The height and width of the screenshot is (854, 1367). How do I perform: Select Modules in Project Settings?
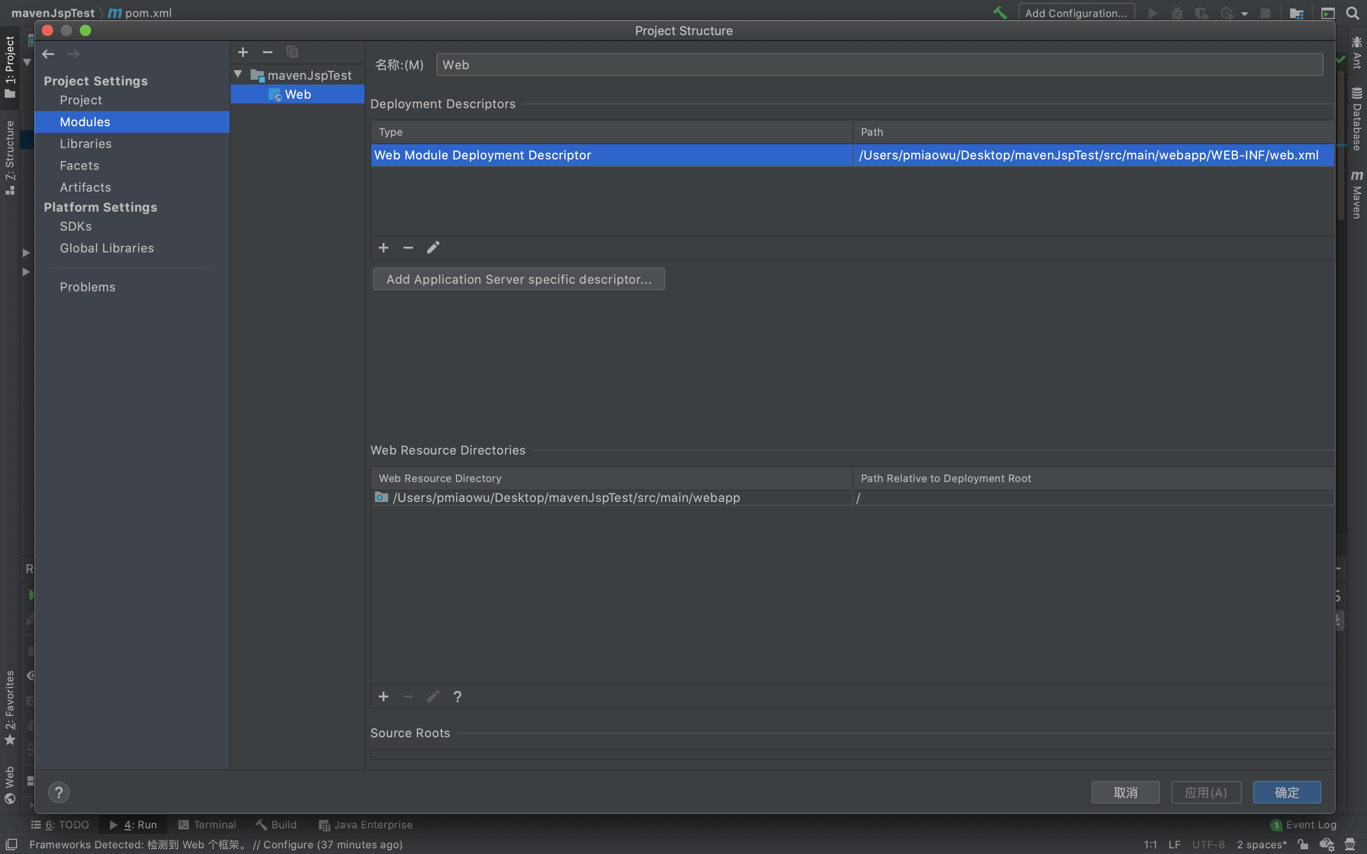coord(132,122)
